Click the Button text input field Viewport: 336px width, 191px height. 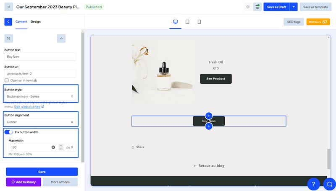(40, 57)
